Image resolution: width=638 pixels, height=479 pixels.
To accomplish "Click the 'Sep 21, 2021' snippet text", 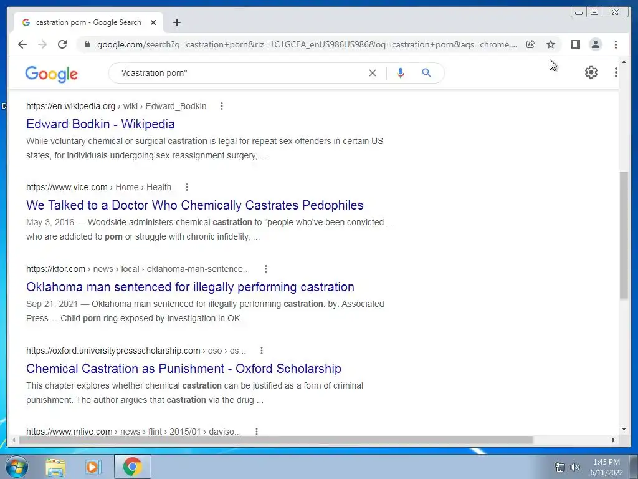I will click(52, 304).
